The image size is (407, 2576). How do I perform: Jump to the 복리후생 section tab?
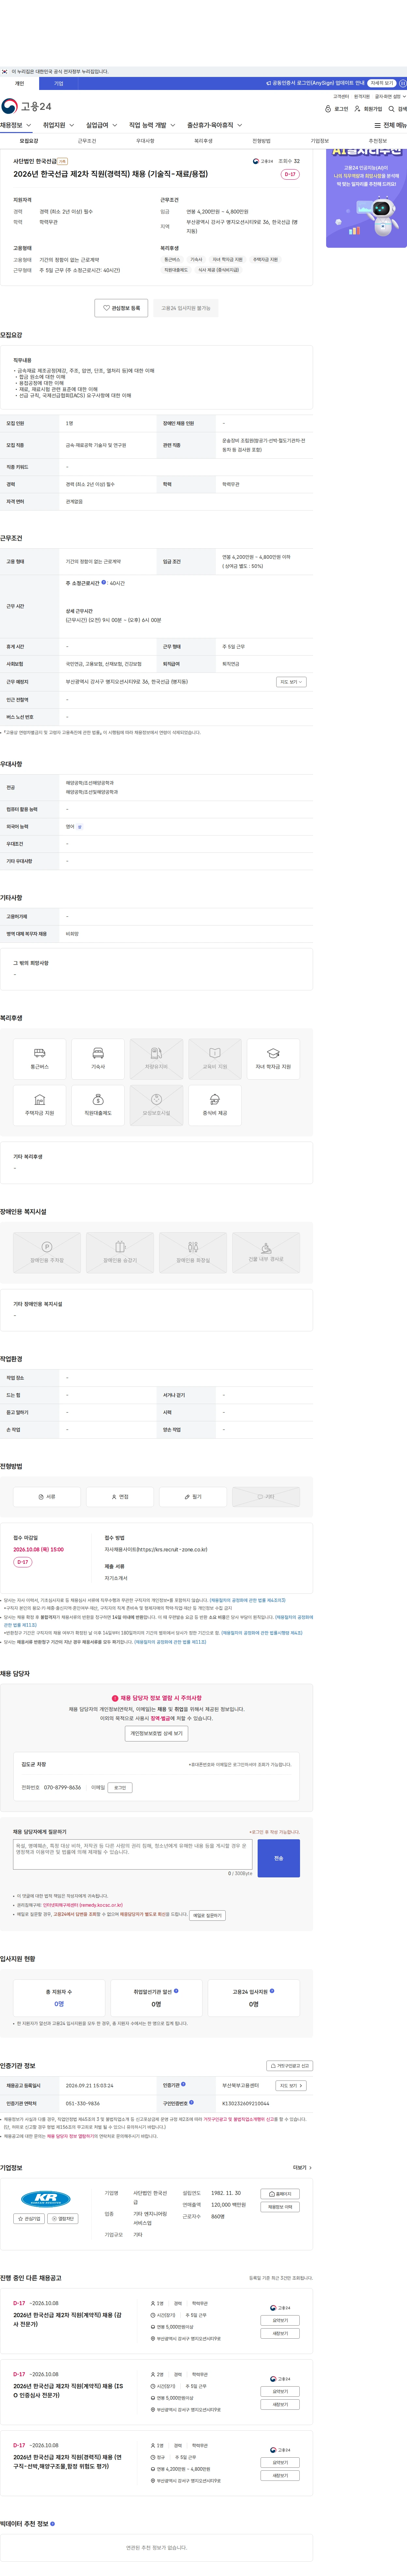[x=203, y=141]
